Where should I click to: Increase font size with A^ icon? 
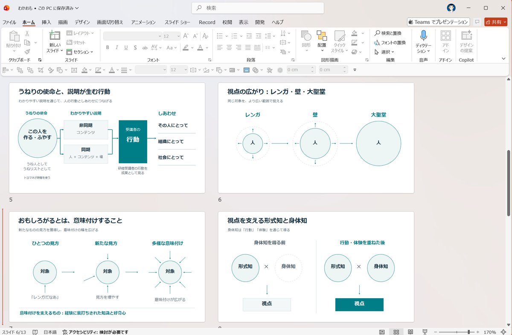coord(186,36)
